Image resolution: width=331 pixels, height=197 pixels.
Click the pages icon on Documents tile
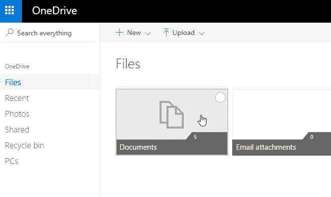click(171, 115)
